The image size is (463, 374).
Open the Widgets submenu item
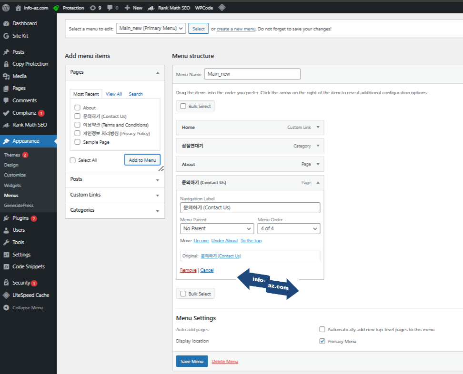tap(12, 185)
